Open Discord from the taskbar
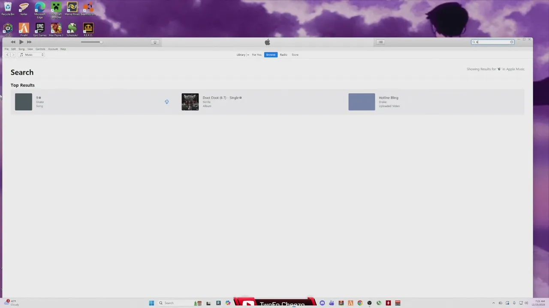 coord(322,303)
